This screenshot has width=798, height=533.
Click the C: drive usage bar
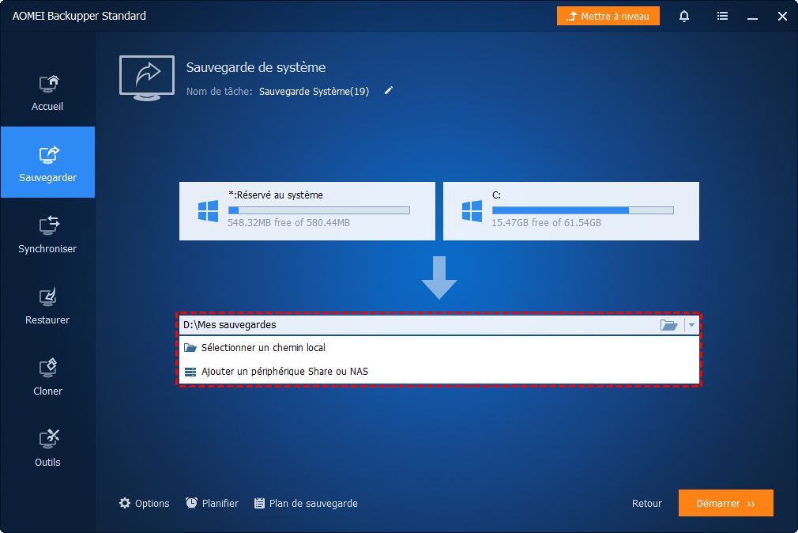[x=583, y=210]
